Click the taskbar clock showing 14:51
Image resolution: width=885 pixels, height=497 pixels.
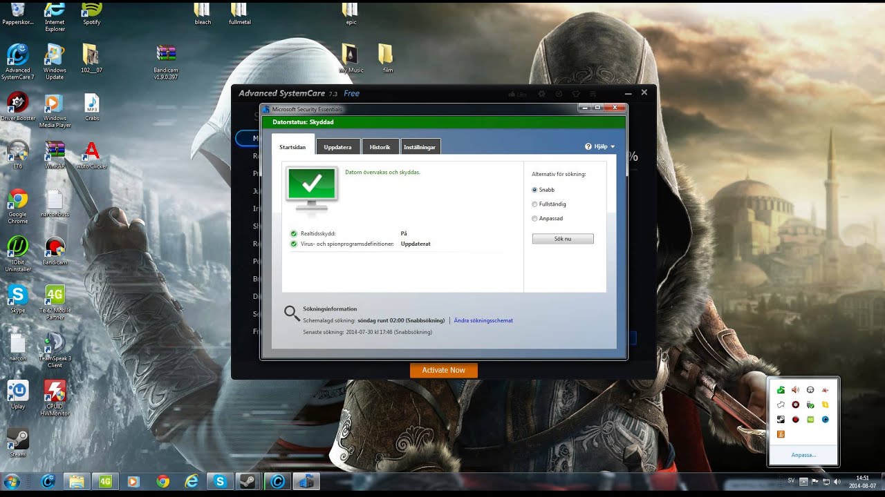click(x=862, y=481)
